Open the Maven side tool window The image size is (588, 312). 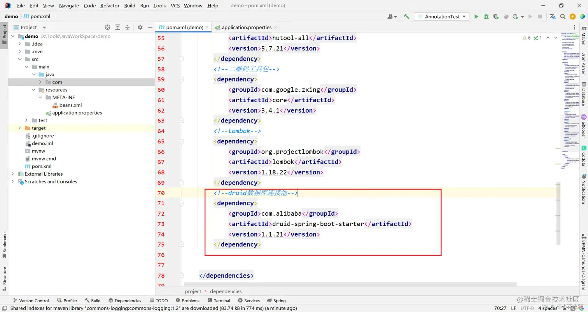[x=584, y=35]
